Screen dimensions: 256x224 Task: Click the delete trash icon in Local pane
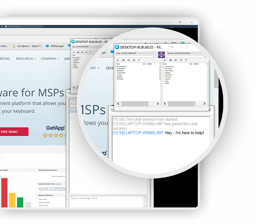tap(139, 60)
